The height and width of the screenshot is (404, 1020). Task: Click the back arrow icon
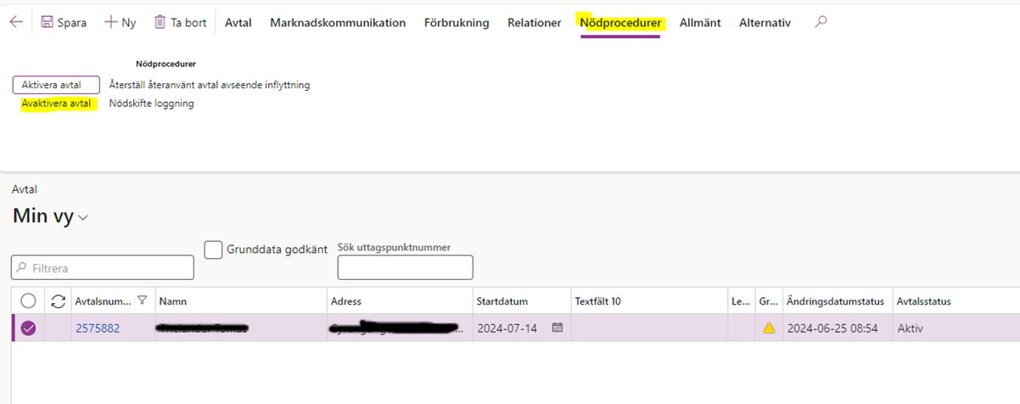tap(15, 23)
